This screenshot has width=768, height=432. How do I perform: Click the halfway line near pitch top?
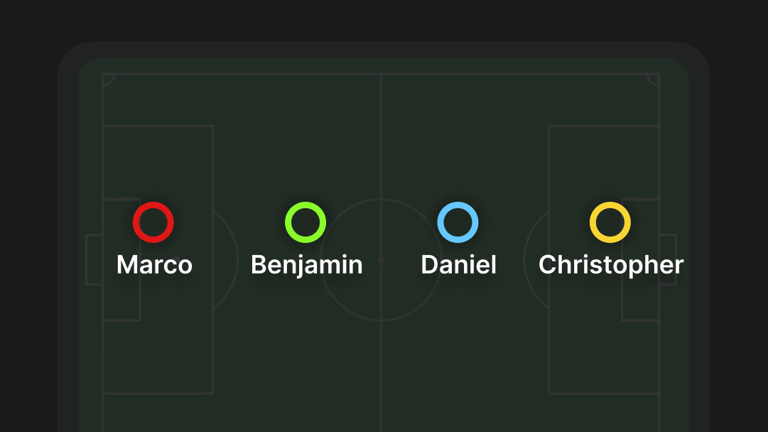coord(381,122)
